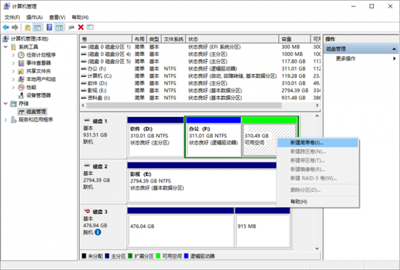
Task: Sort by the Type (类型) column header
Action: coord(154,39)
